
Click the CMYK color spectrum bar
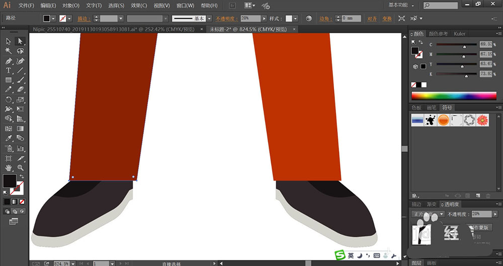pos(454,96)
